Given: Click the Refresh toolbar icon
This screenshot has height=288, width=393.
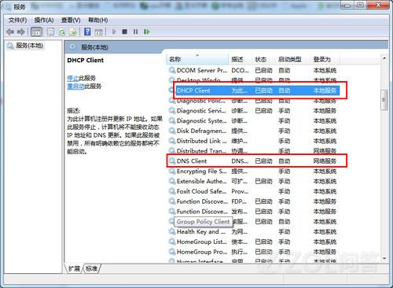Looking at the screenshot, I should [62, 31].
